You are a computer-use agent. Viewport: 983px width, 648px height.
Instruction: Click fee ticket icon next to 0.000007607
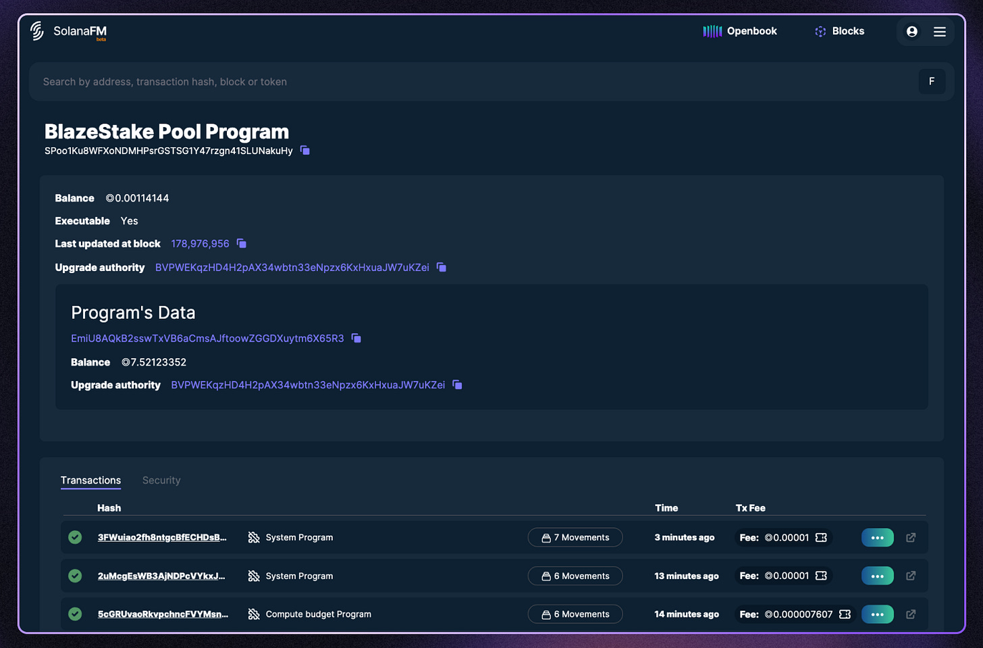coord(845,614)
